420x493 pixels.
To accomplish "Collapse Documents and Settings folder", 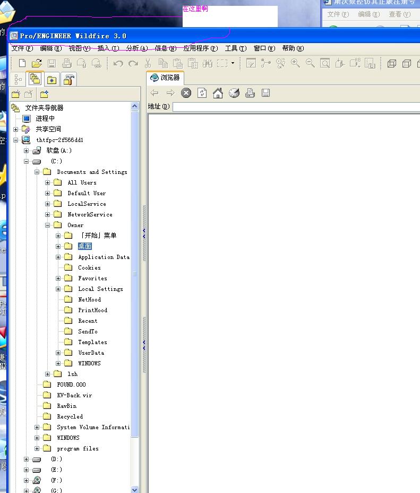I will (37, 172).
